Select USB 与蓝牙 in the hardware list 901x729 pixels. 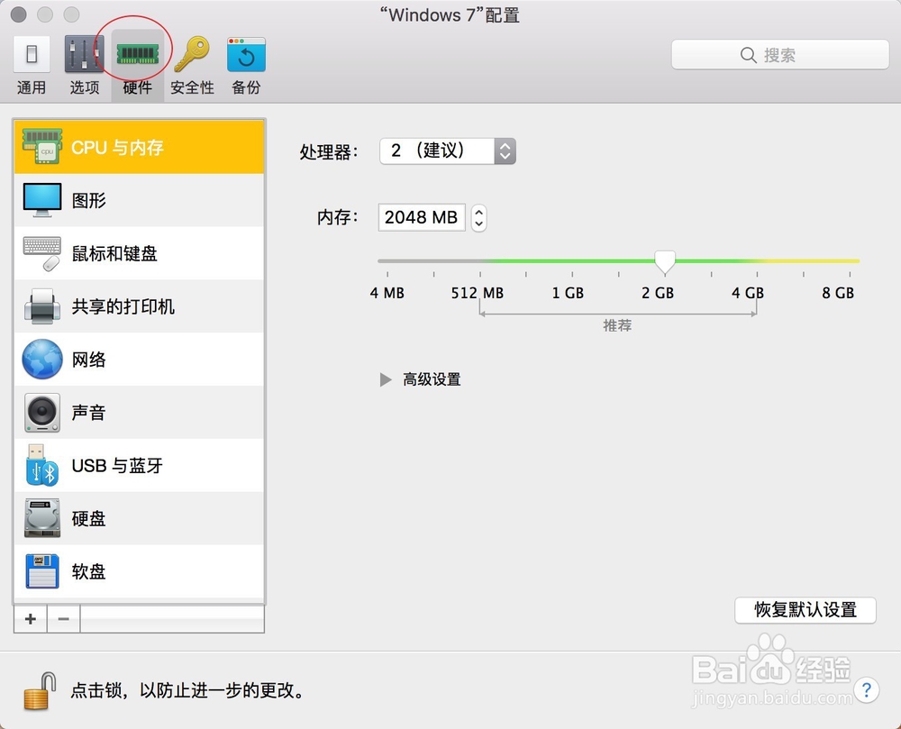(x=139, y=465)
